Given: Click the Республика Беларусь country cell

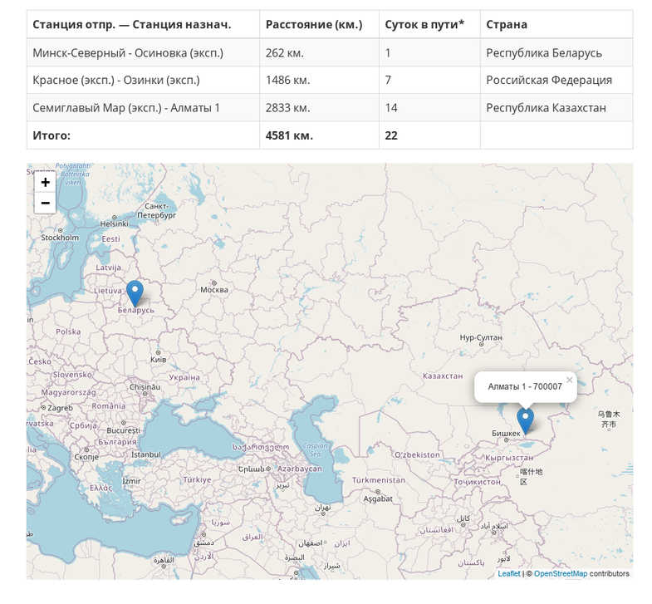Looking at the screenshot, I should 556,52.
